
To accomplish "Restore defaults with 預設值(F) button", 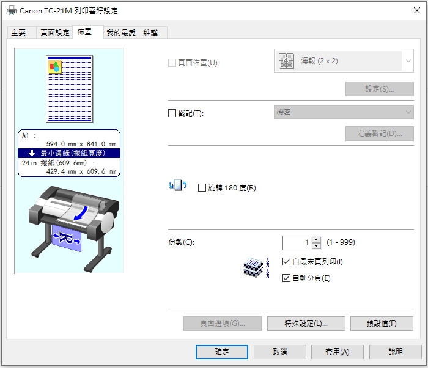I will (x=382, y=323).
